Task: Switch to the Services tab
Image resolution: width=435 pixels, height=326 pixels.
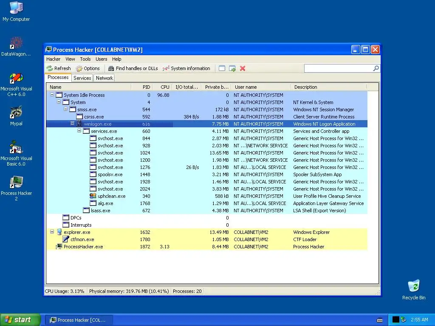Action: coord(82,78)
